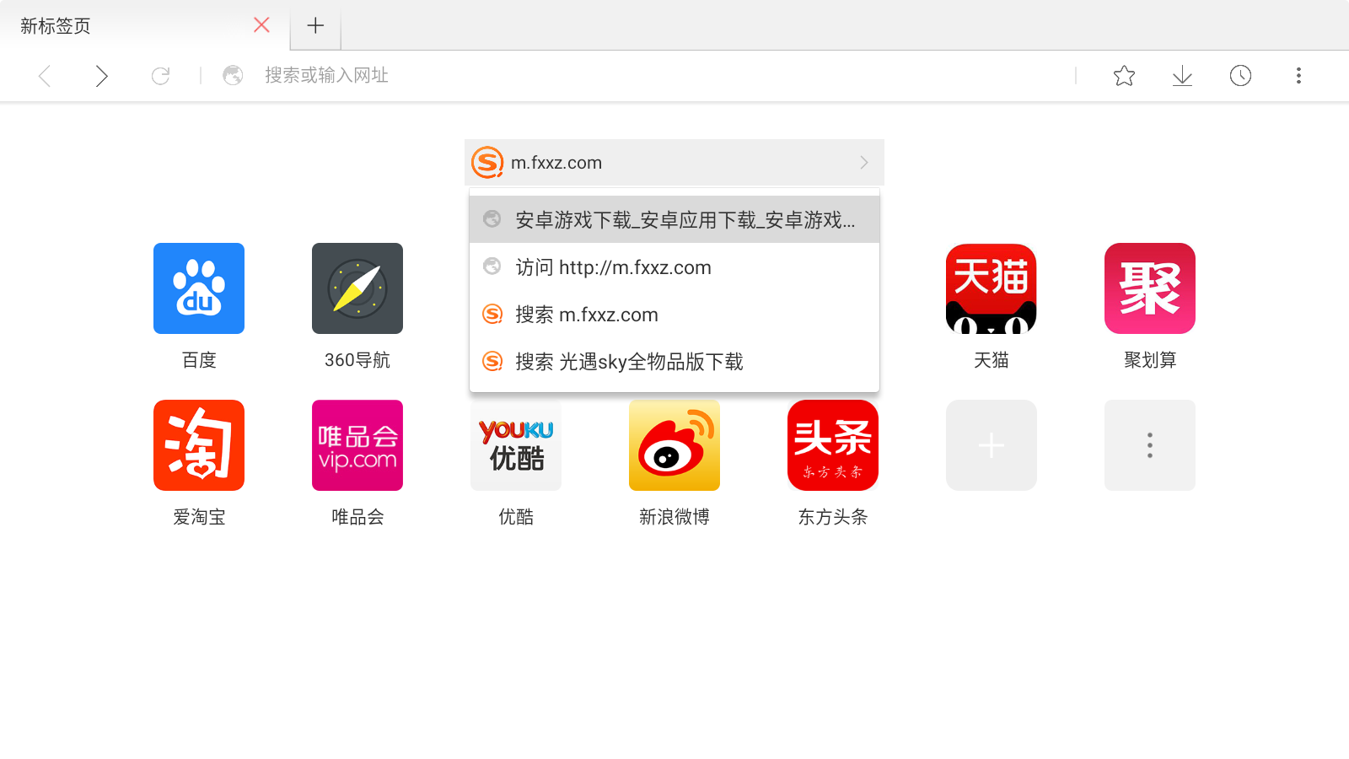This screenshot has width=1349, height=759.
Task: Click the Sogou logo in search box
Action: (x=487, y=162)
